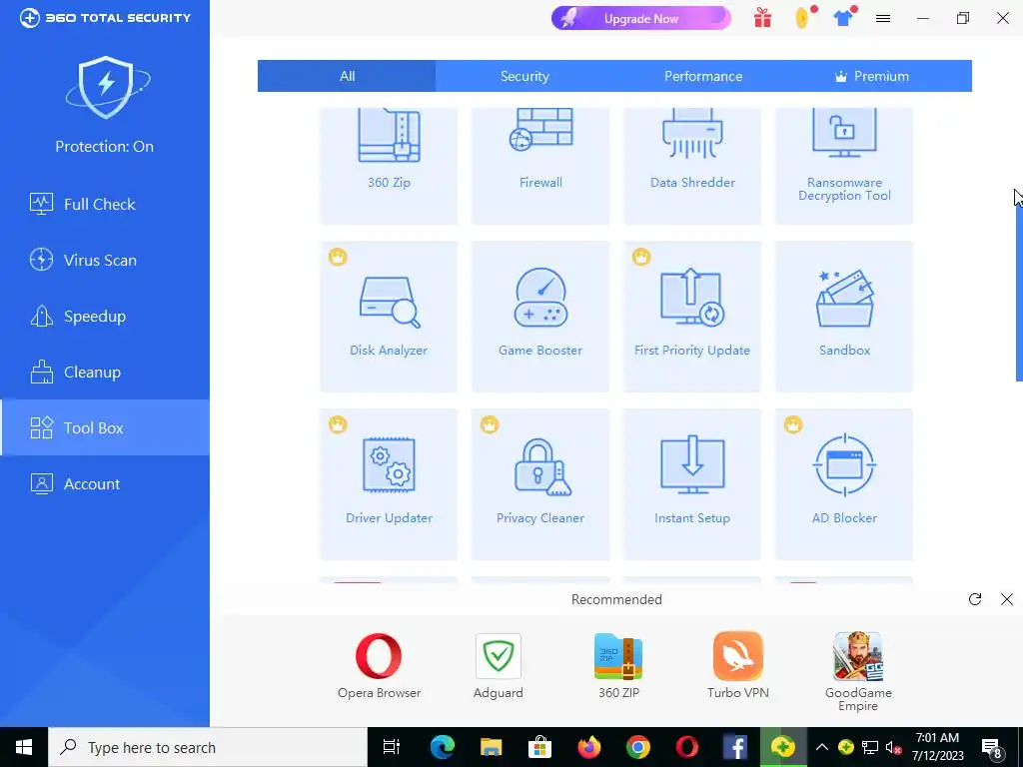This screenshot has height=767, width=1023.
Task: Open the skin/theme shirt icon
Action: pos(843,18)
